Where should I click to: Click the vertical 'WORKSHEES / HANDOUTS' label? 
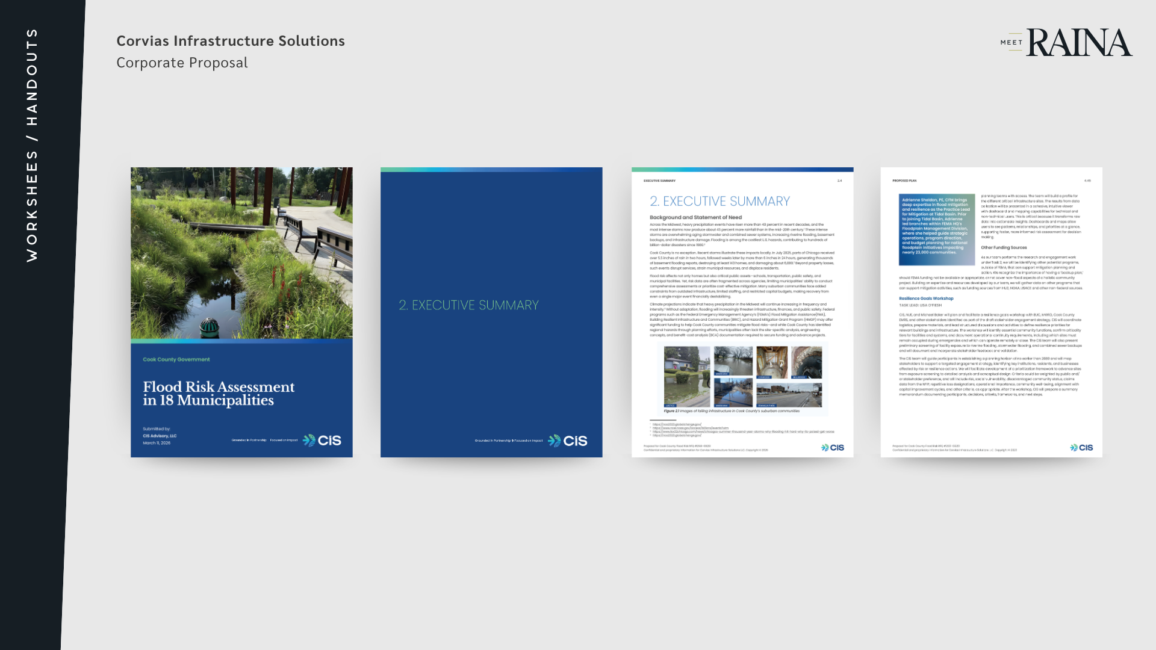point(32,145)
